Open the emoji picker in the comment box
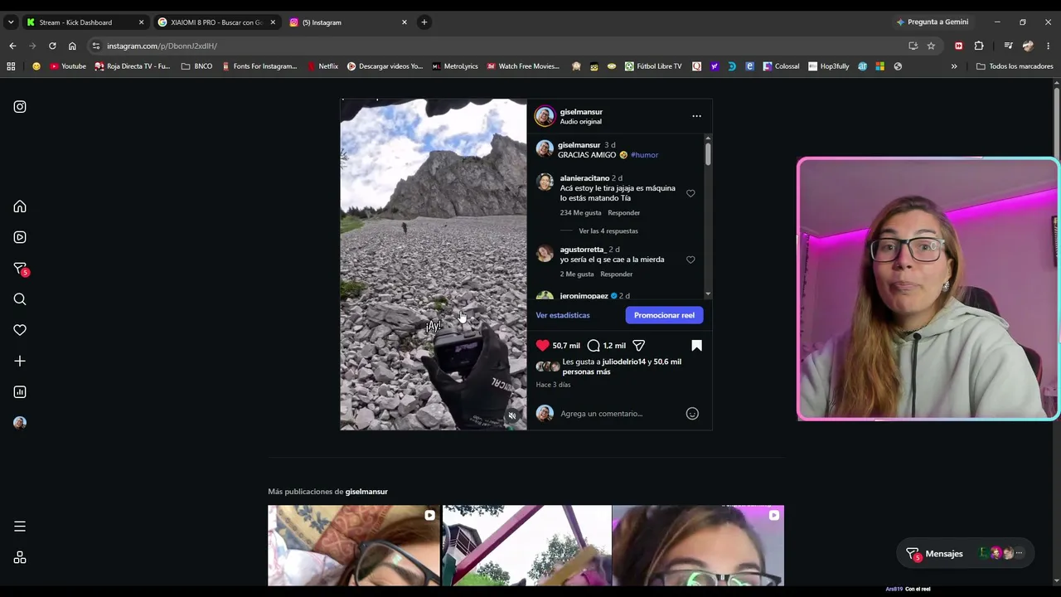Viewport: 1061px width, 597px height. [692, 414]
